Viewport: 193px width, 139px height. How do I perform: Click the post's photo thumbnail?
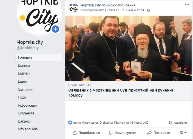128,48
